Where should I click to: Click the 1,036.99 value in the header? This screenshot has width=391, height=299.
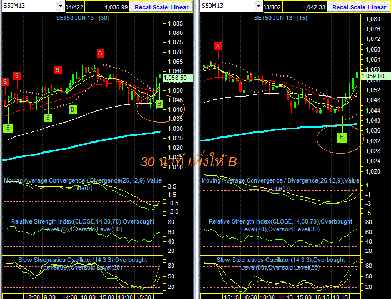point(107,7)
